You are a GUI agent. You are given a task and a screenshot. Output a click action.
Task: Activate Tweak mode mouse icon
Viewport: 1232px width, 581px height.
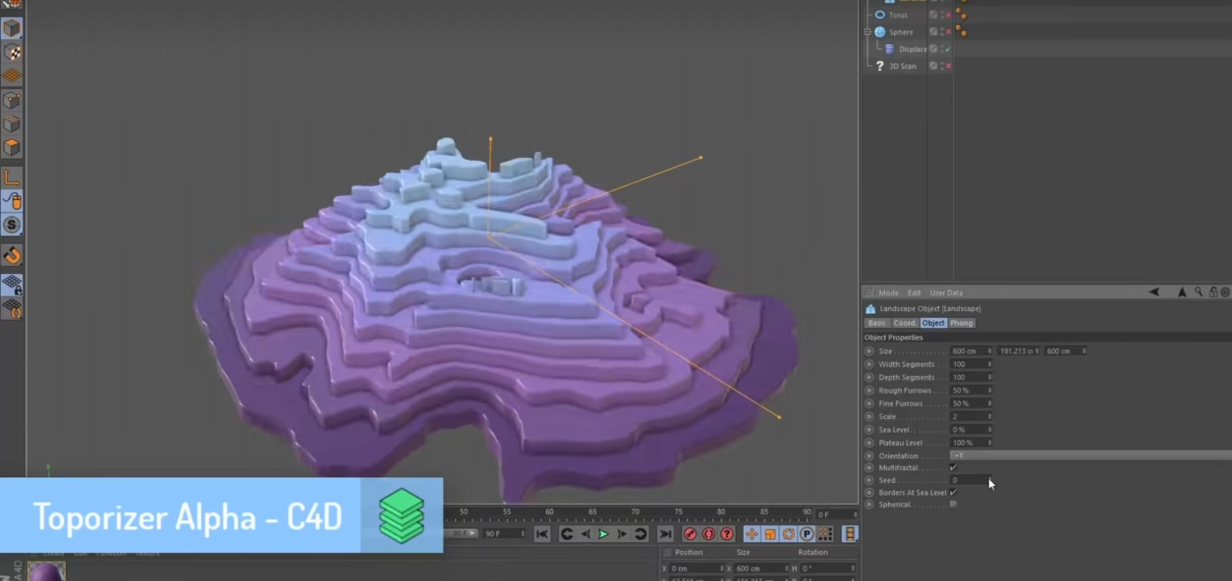(12, 201)
